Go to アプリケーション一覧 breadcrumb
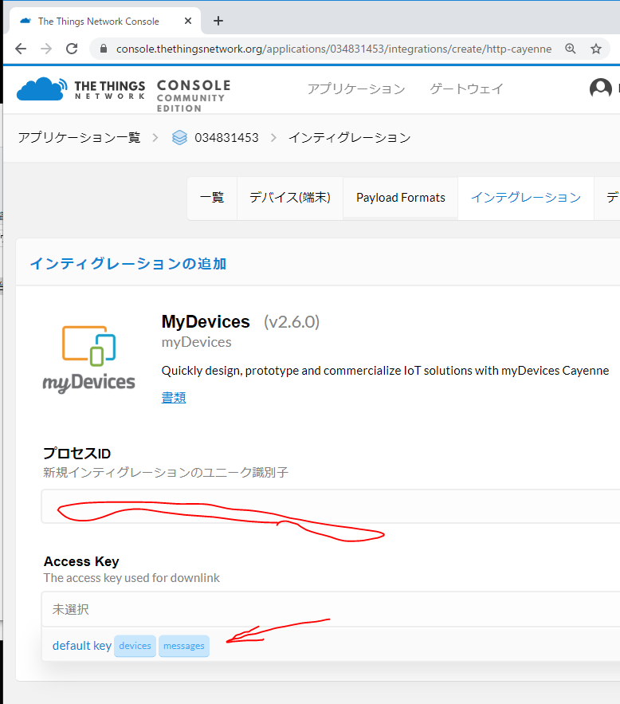This screenshot has width=620, height=704. 79,137
